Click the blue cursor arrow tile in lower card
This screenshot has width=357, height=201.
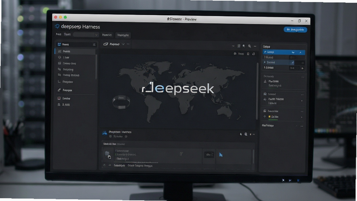(220, 155)
